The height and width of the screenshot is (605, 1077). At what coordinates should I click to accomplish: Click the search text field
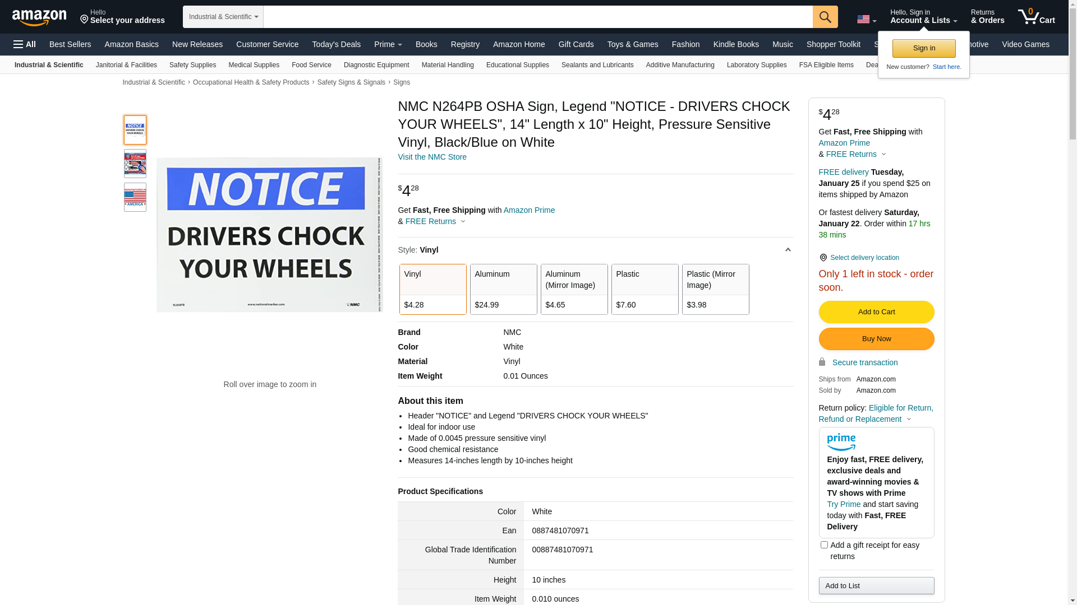click(x=537, y=17)
